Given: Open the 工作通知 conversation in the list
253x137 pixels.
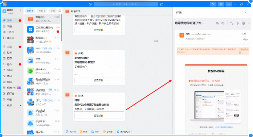Looking at the screenshot, I should tap(42, 29).
